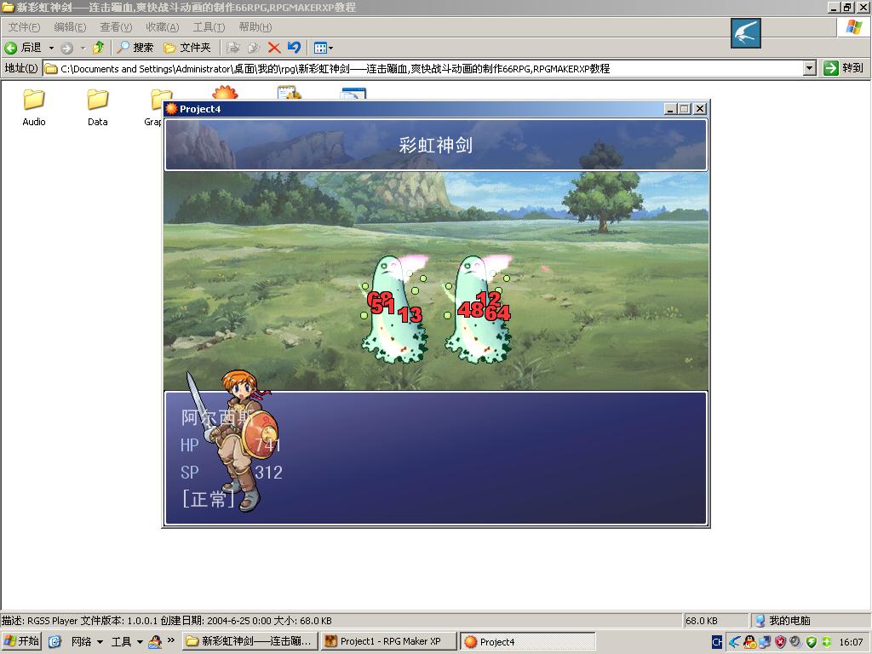Open the Back button history dropdown

[51, 48]
